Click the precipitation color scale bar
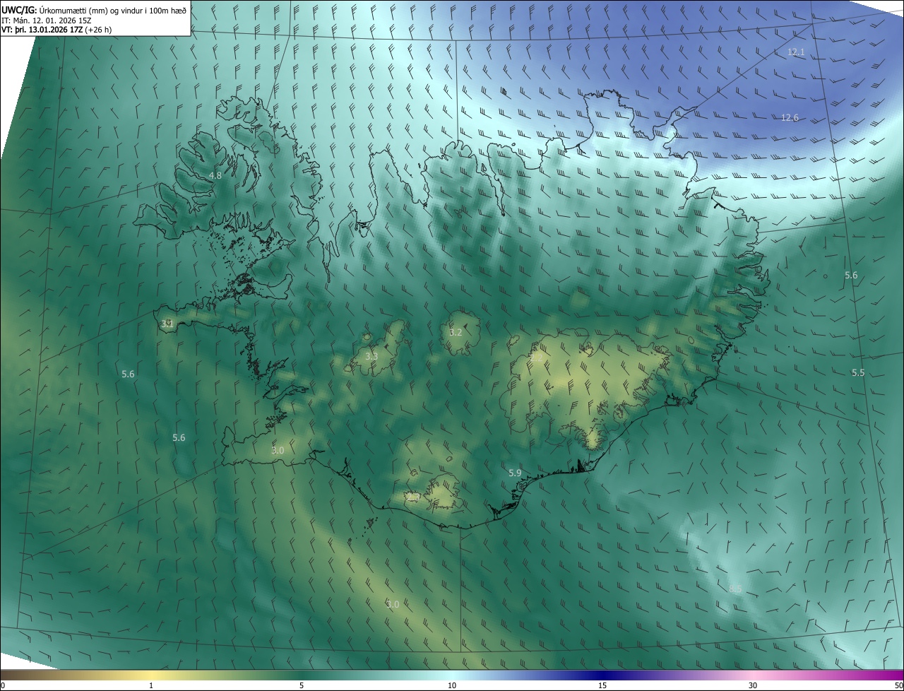Image resolution: width=904 pixels, height=691 pixels. 452,675
